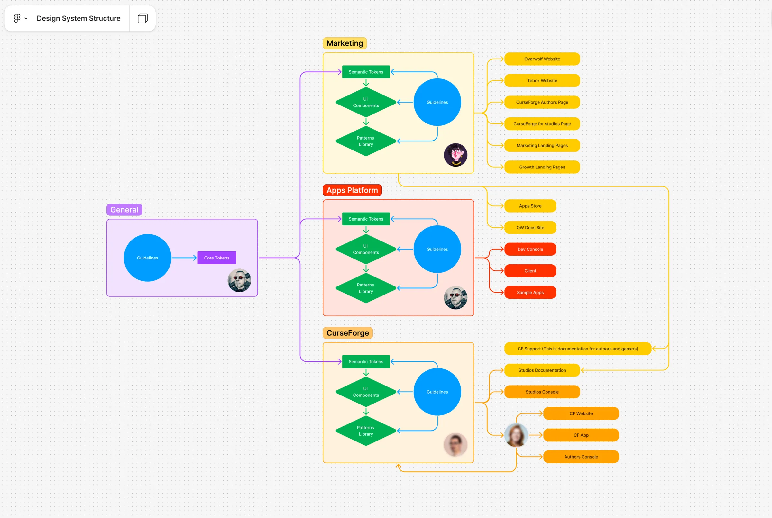The height and width of the screenshot is (518, 772).
Task: Select the OW Docs Site node
Action: [530, 228]
